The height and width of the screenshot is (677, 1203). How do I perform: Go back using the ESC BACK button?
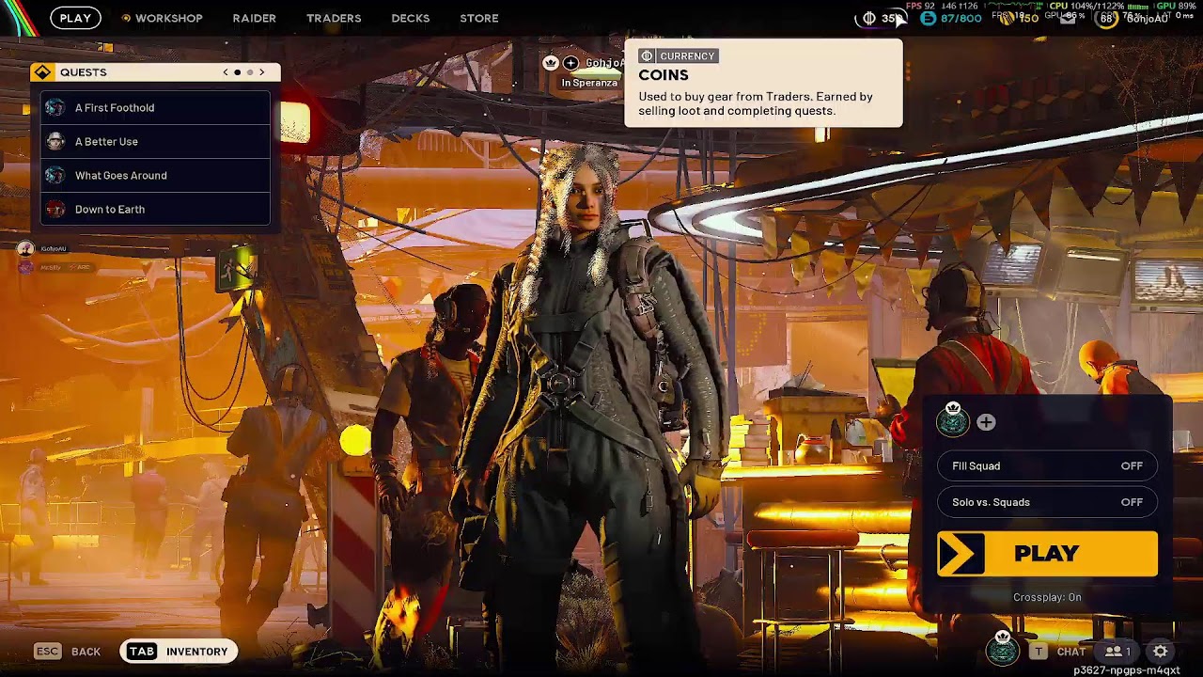click(x=68, y=651)
